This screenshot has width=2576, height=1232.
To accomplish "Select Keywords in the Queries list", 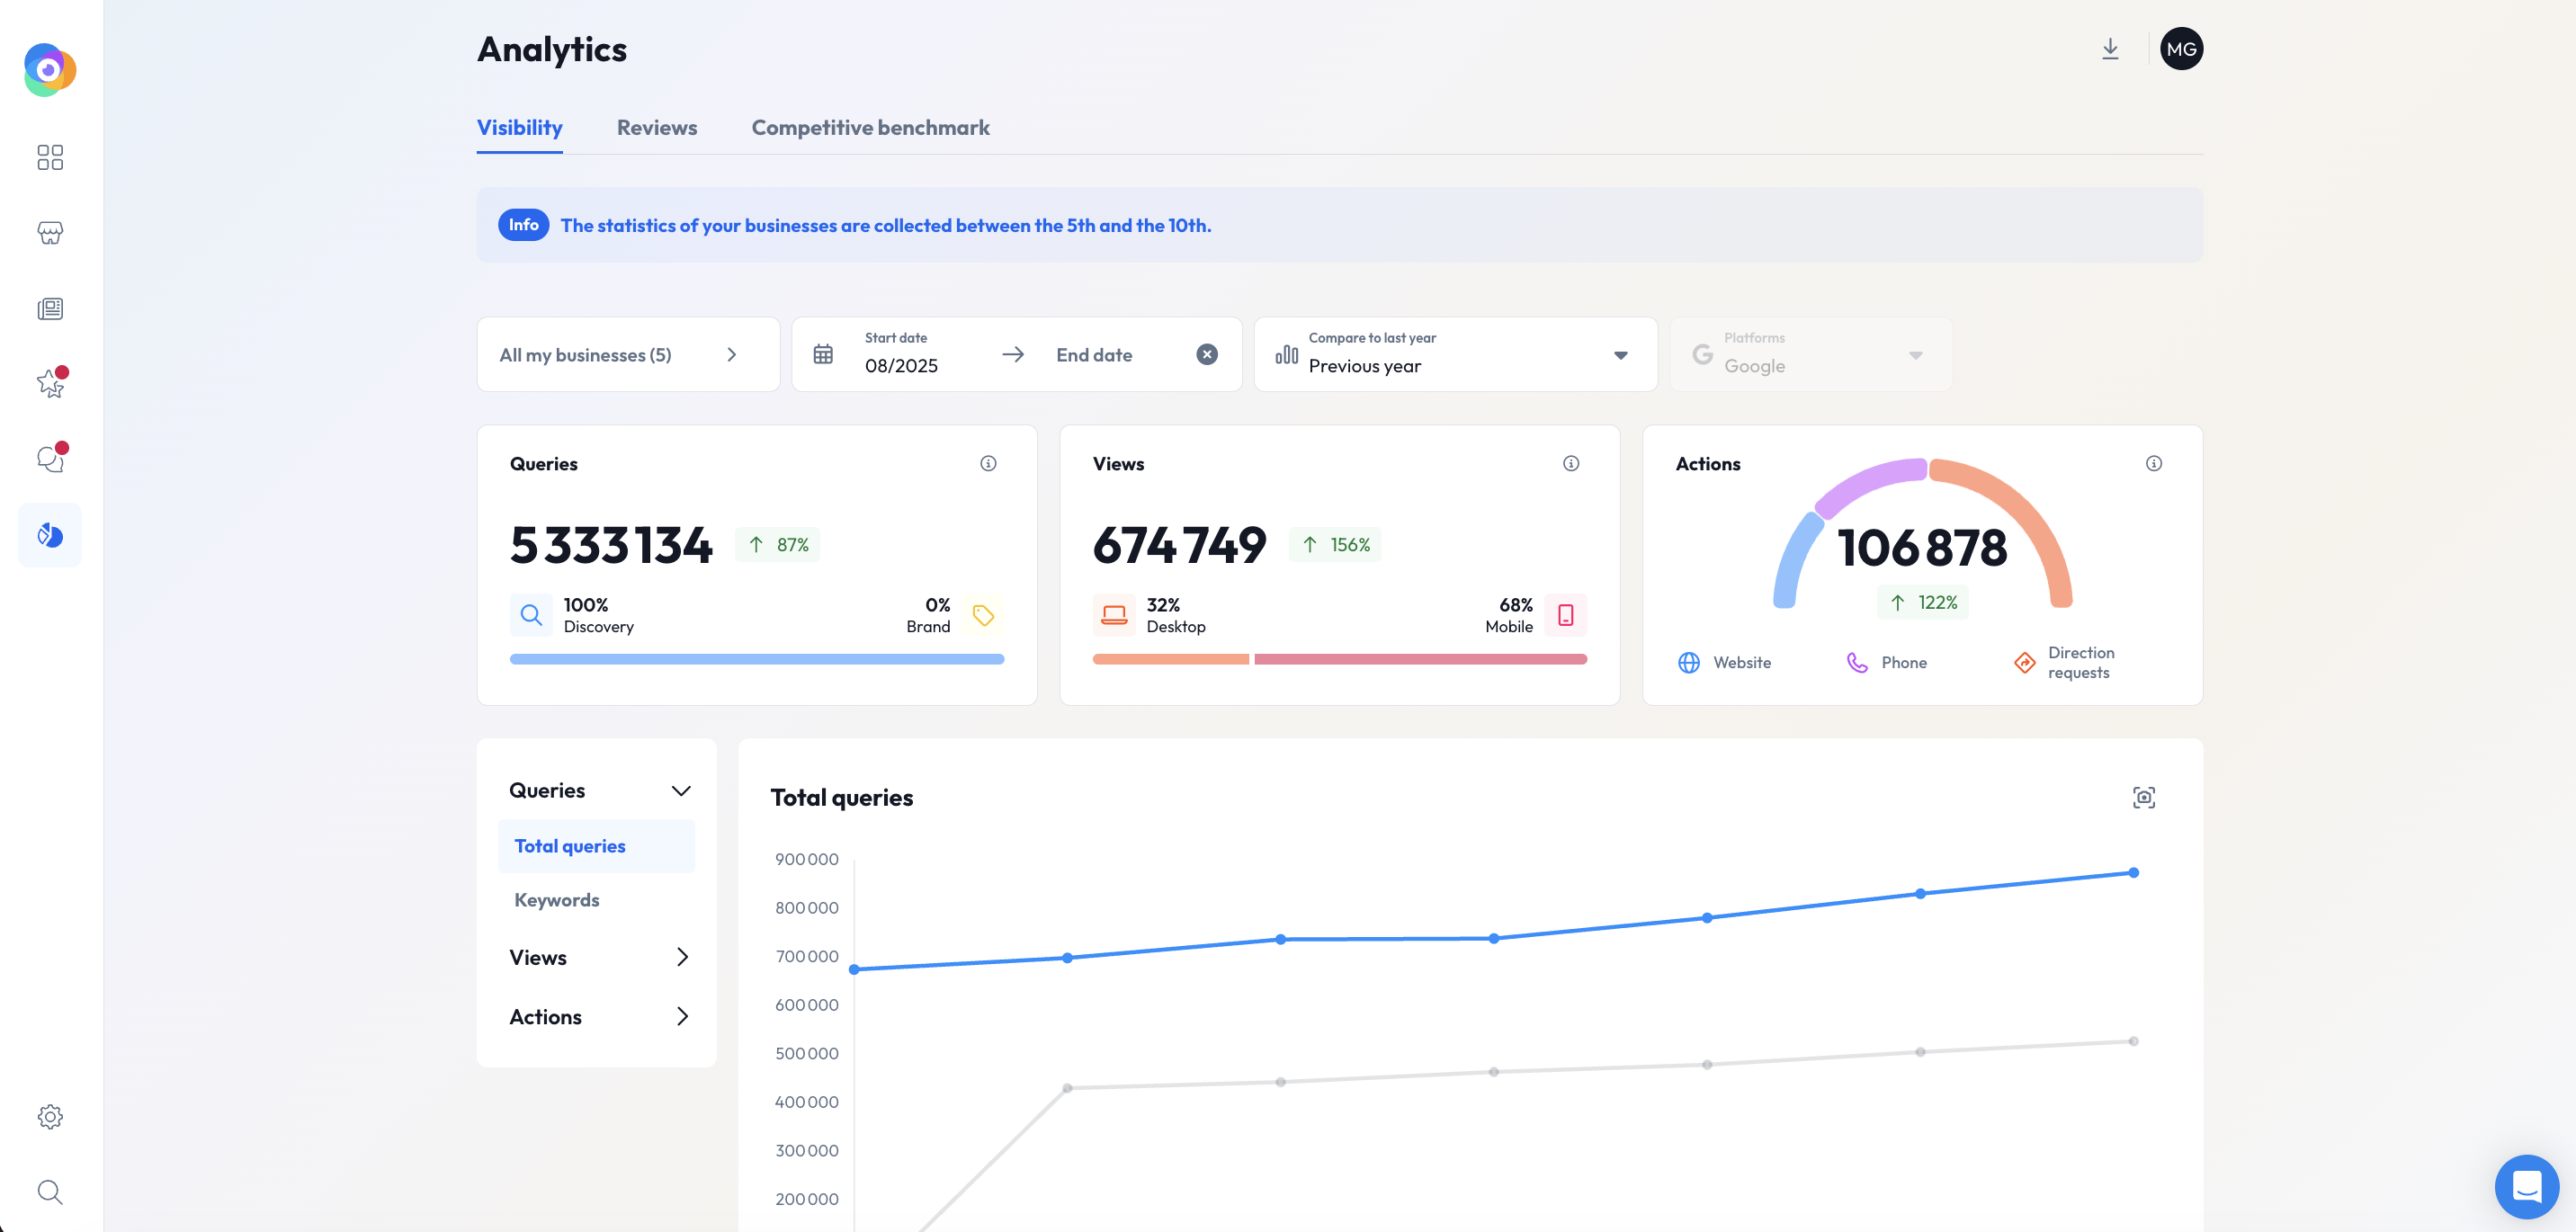I will [557, 900].
